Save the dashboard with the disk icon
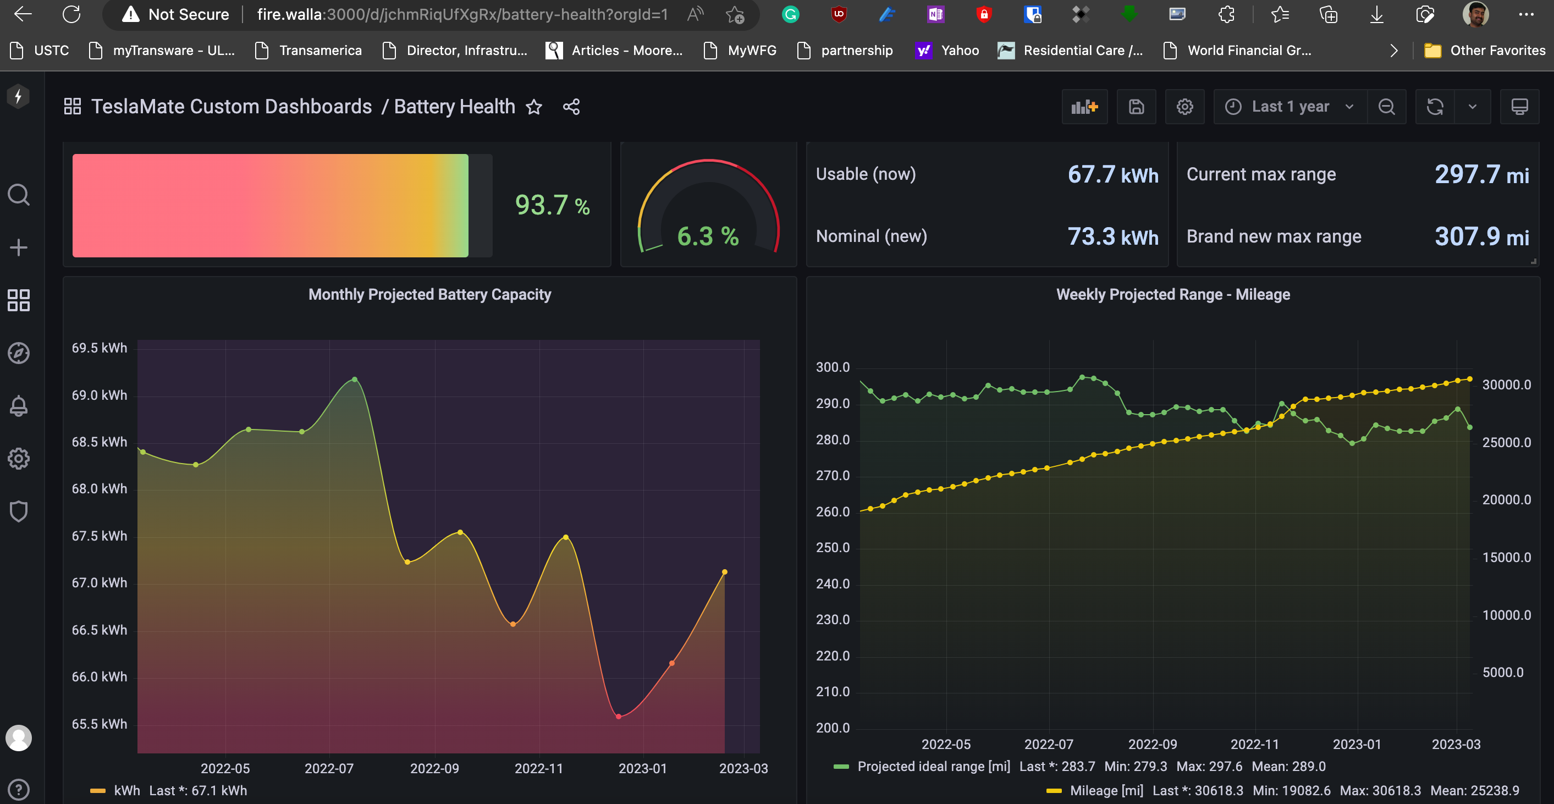This screenshot has height=804, width=1554. 1136,107
